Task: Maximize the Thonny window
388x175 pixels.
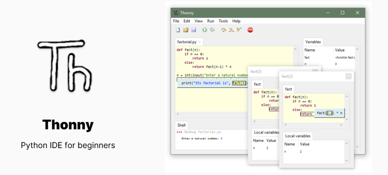Action: [x=343, y=13]
